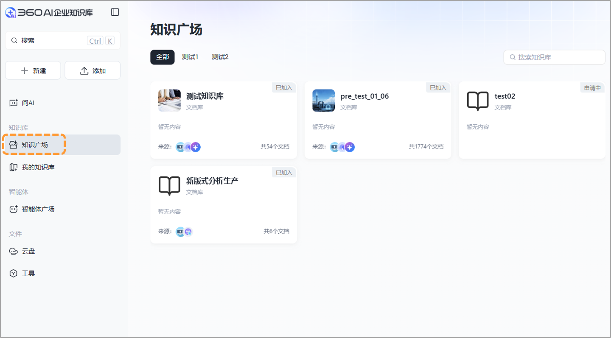Select 知识广场 in the sidebar

coord(35,145)
